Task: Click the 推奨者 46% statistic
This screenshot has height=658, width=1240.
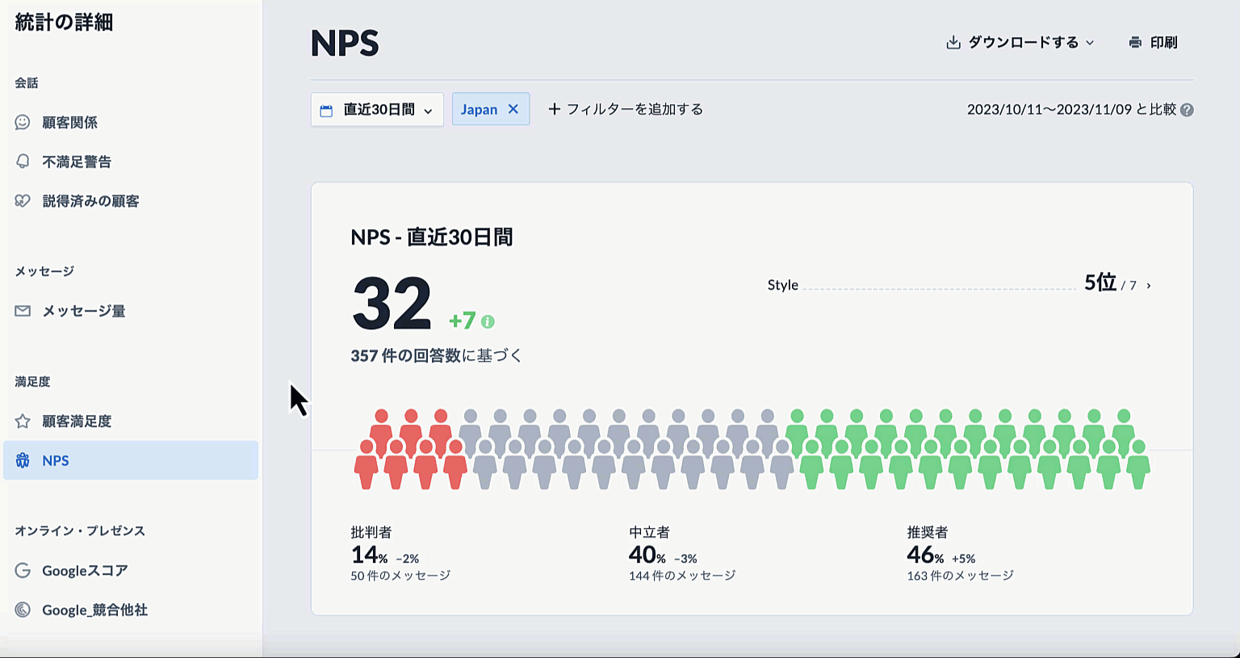Action: click(x=960, y=554)
